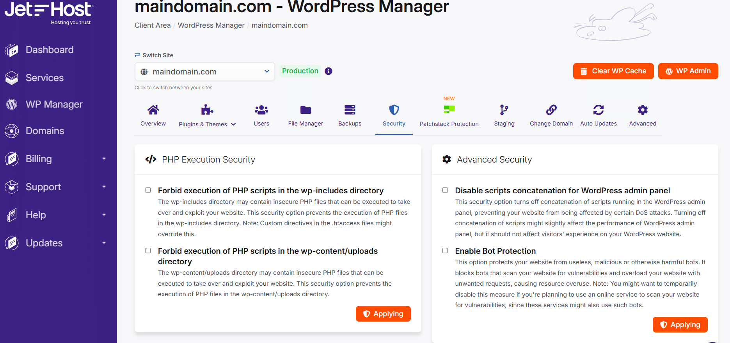Viewport: 730px width, 343px height.
Task: Click the Production environment badge
Action: 300,71
